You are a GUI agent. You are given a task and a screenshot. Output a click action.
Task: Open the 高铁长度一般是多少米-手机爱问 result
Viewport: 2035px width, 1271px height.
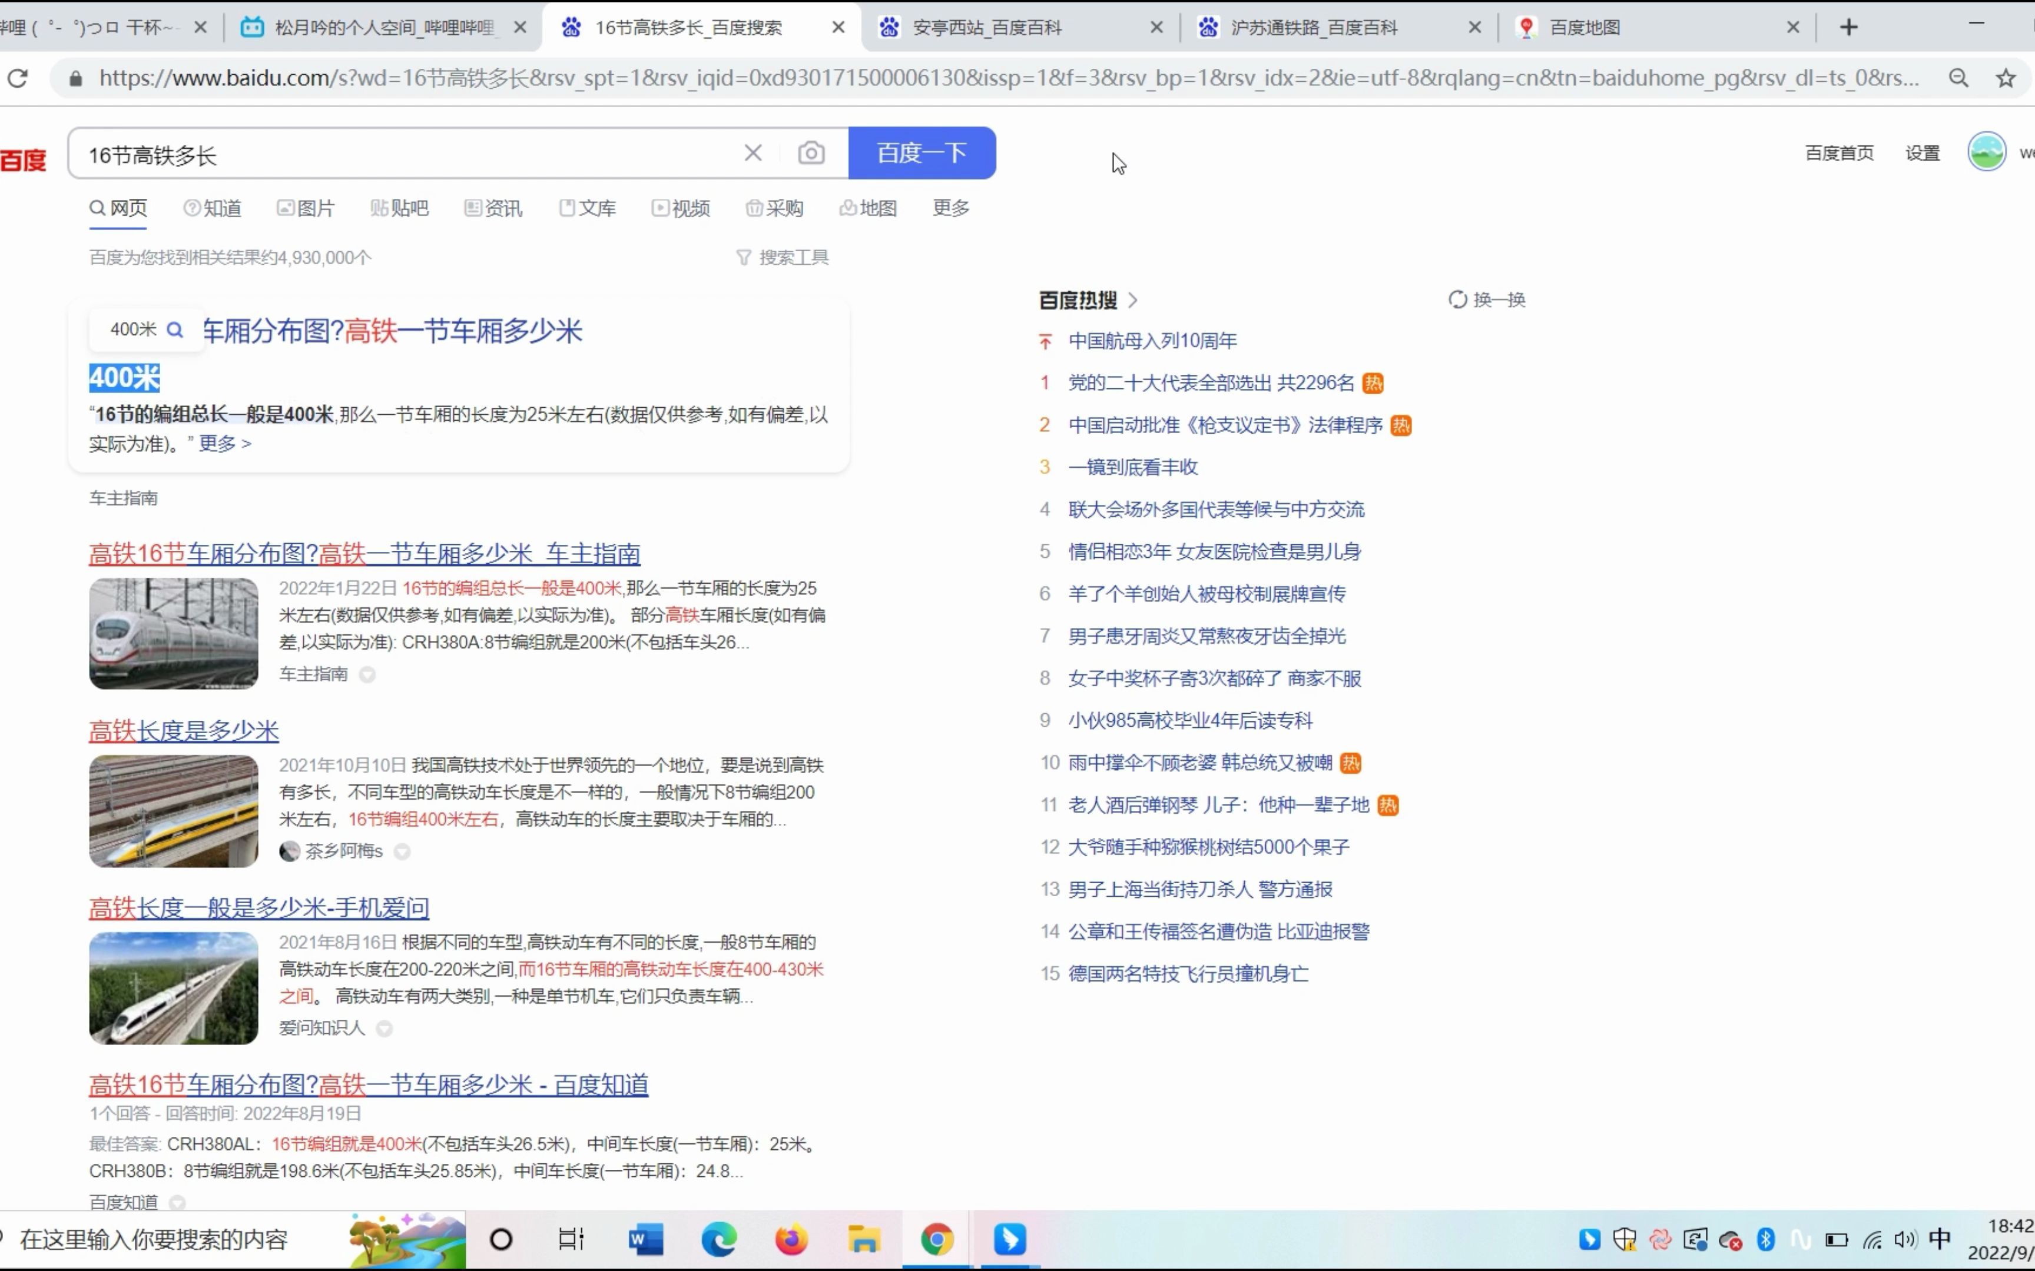259,908
